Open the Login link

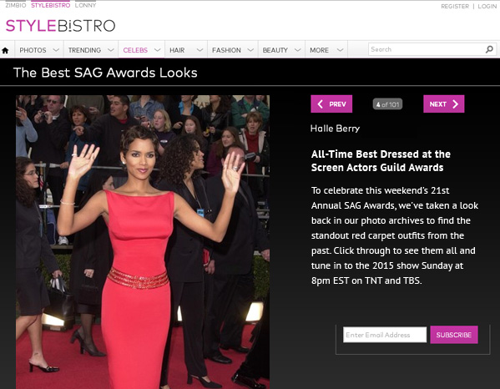pyautogui.click(x=487, y=6)
